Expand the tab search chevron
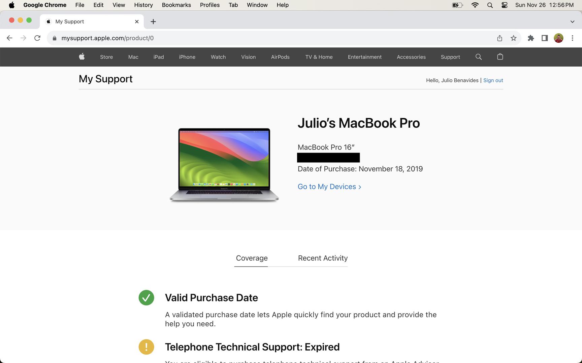The height and width of the screenshot is (363, 582). (x=572, y=22)
